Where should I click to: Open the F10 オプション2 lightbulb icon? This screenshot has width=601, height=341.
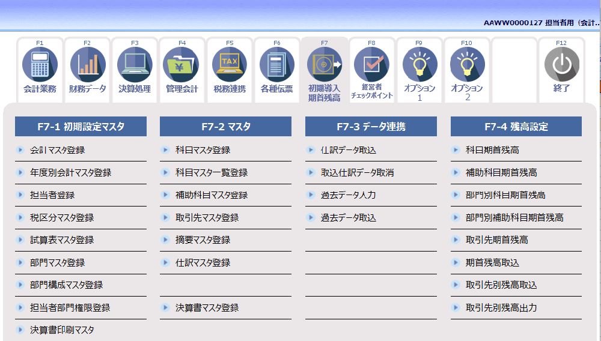(x=467, y=64)
